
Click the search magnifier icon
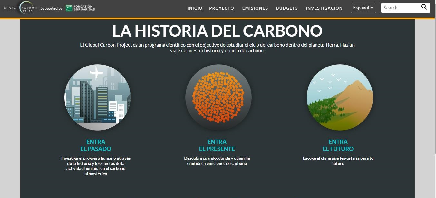(x=424, y=7)
